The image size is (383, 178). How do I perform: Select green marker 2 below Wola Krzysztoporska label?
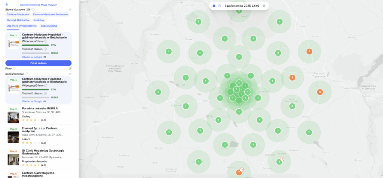(292, 106)
